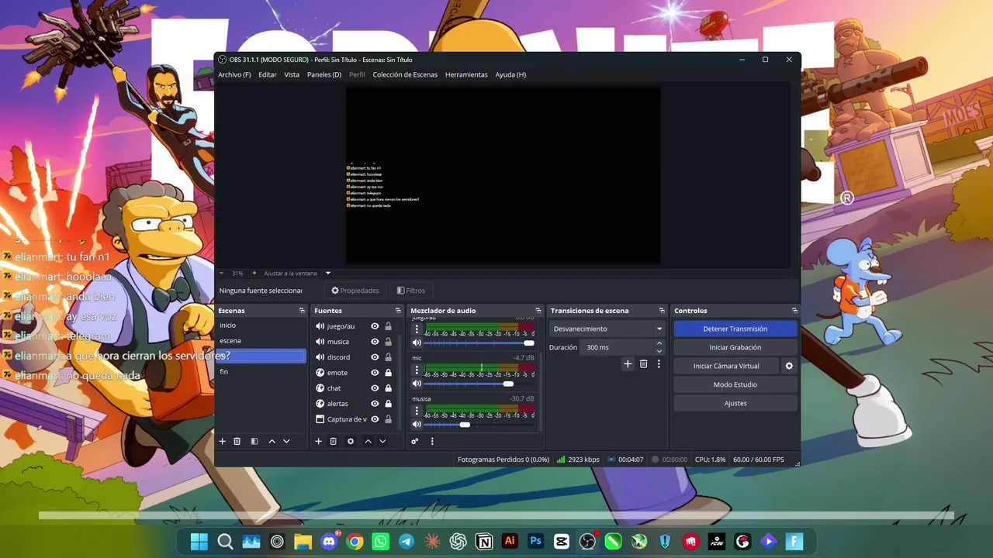Image resolution: width=993 pixels, height=558 pixels.
Task: Click the Duración 300 ms field
Action: 617,347
